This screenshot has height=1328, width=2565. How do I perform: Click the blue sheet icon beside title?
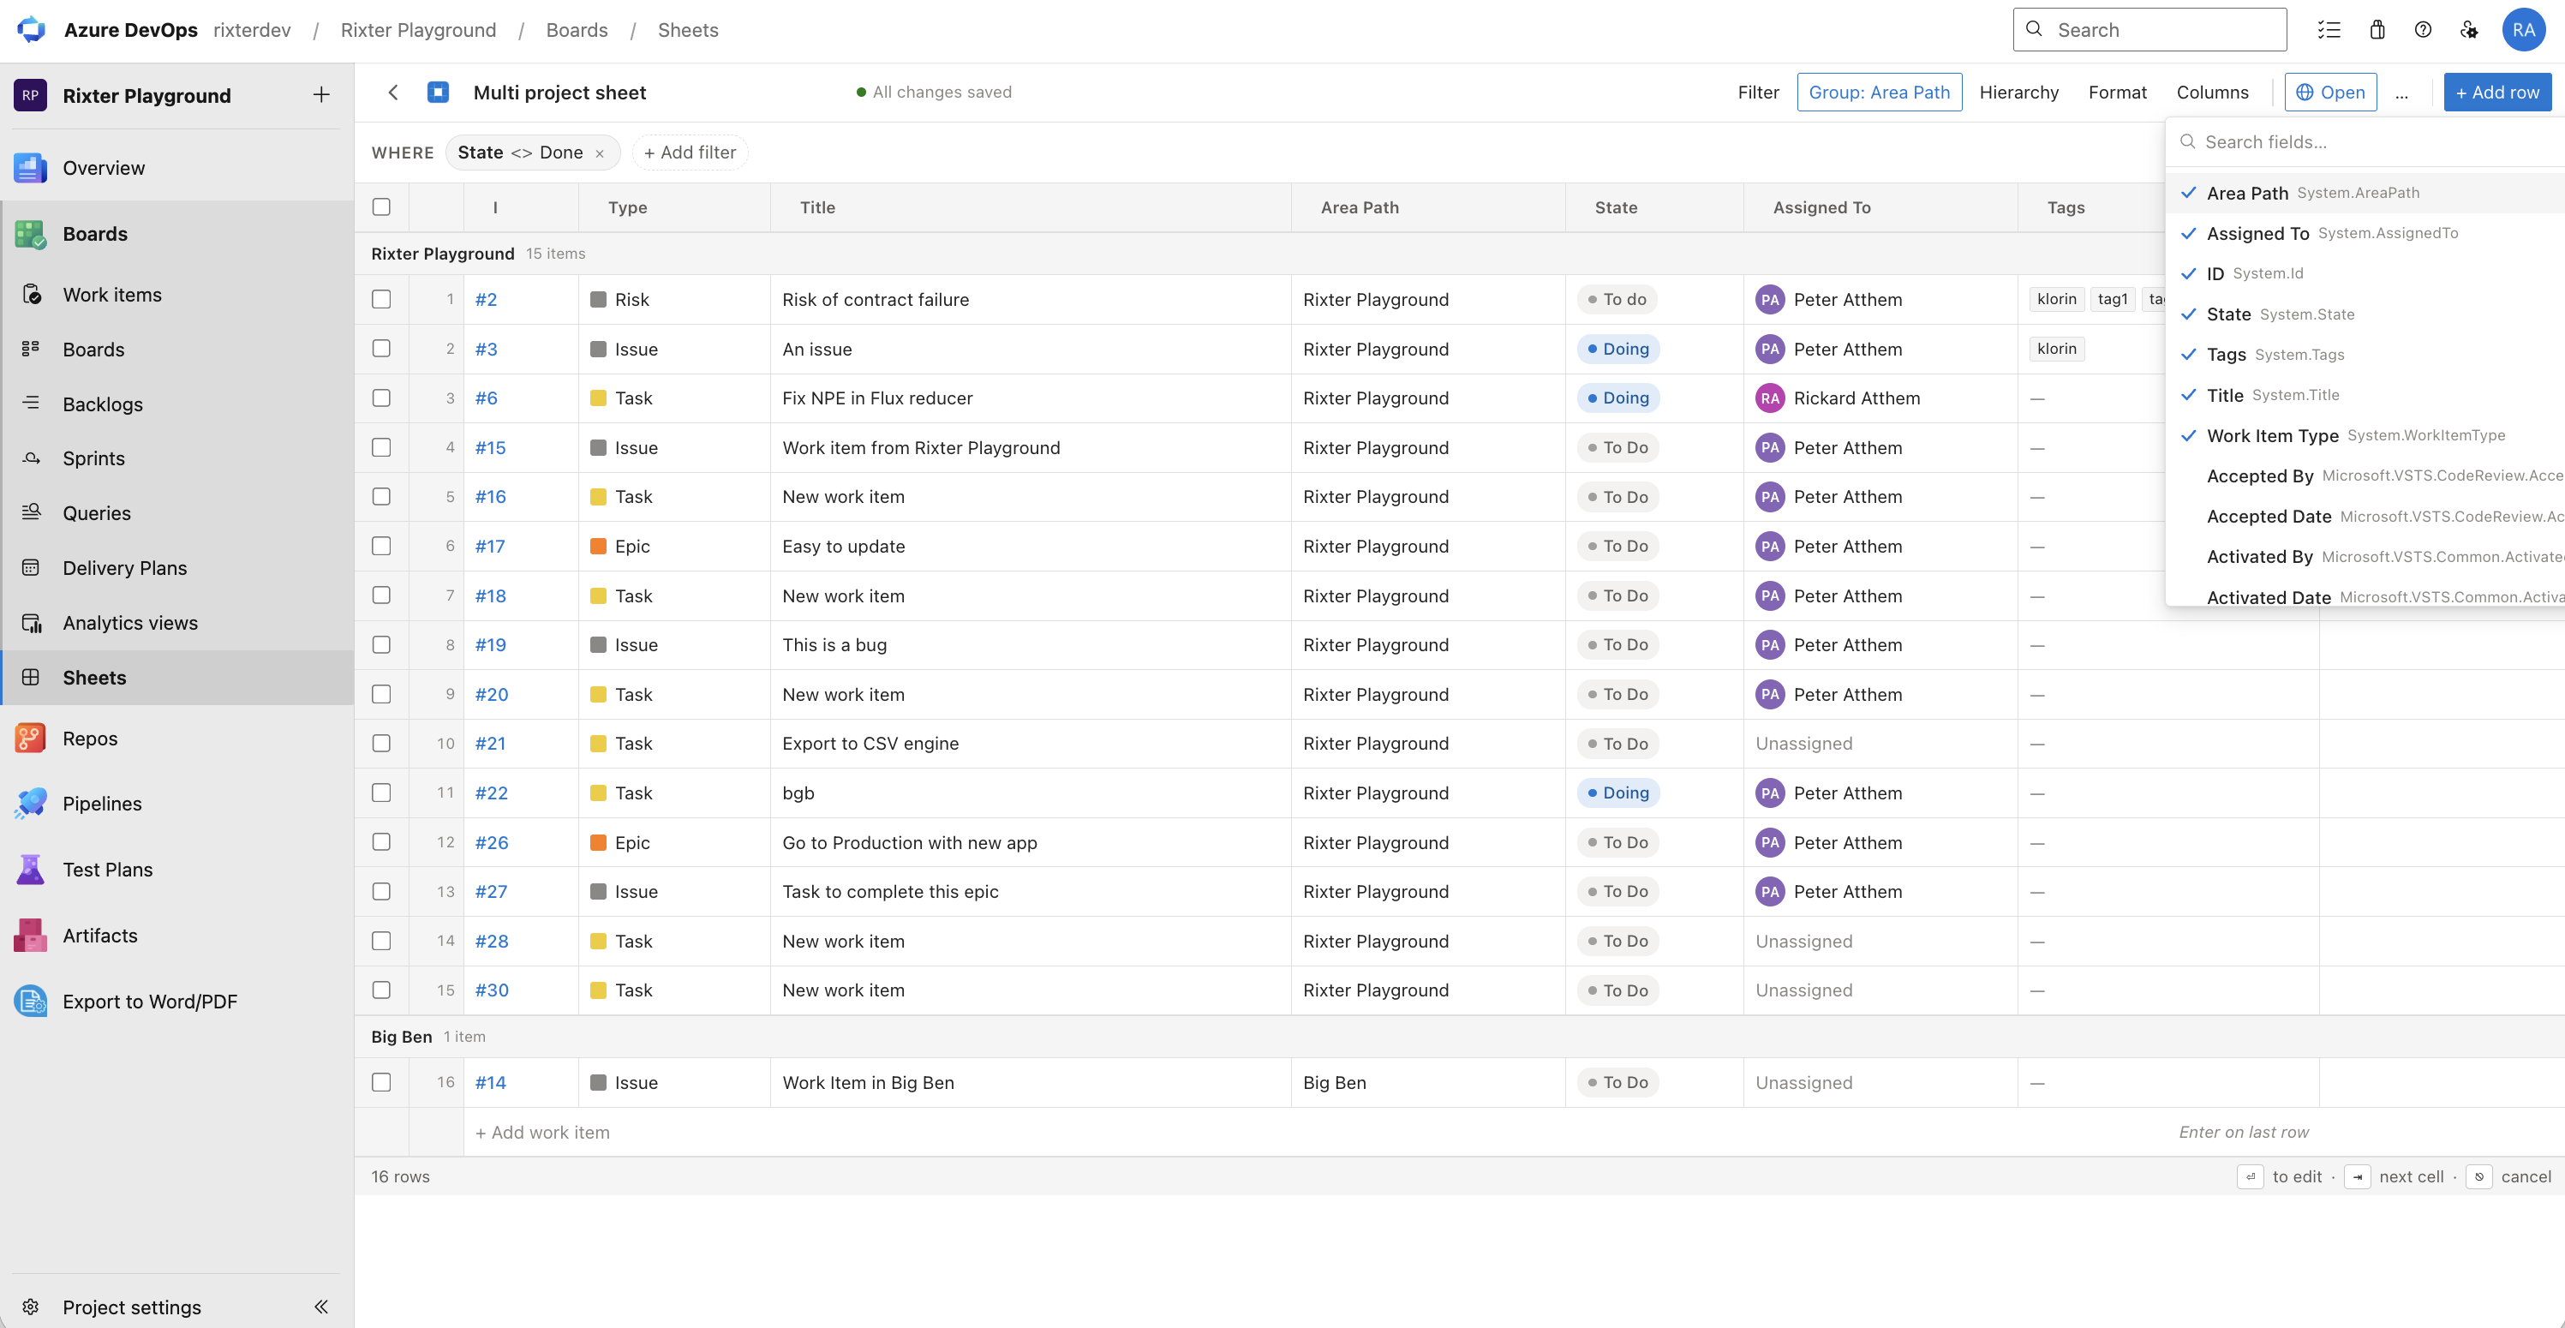(x=438, y=92)
